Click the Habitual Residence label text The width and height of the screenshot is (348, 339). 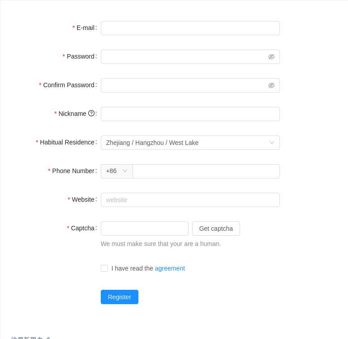coord(67,142)
